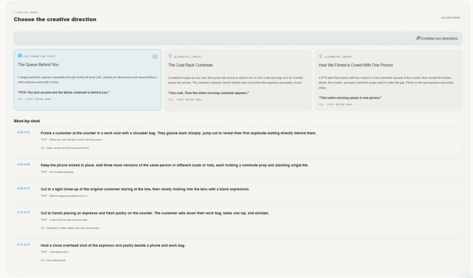
Task: Click the TEXT line "When you only wanted a quick morning pause"
Action: [72, 140]
